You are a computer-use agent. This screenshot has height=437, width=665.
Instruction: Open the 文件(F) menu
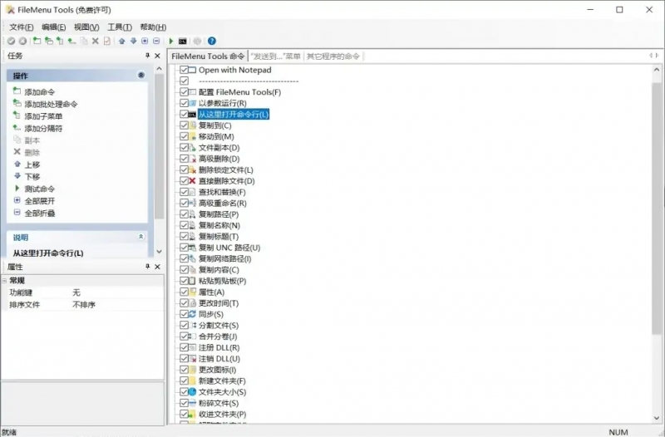coord(22,27)
